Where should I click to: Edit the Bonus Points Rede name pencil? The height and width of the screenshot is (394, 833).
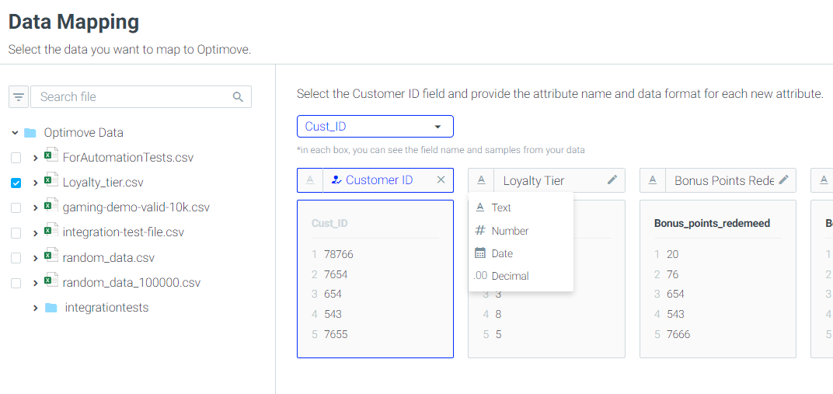(783, 180)
